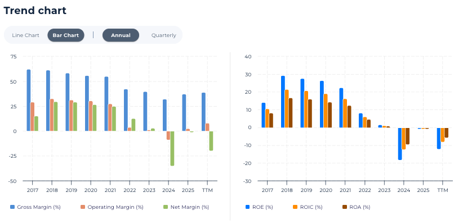Toggle the ROIC (%) legend swatch
Screen dimensions: 463x224
pos(295,207)
